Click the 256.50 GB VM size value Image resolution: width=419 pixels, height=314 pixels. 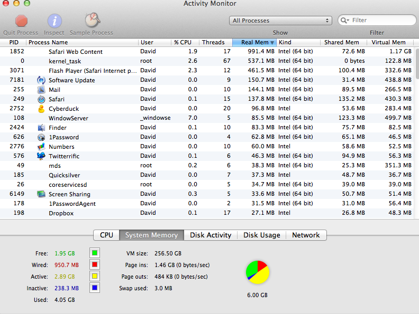(168, 253)
